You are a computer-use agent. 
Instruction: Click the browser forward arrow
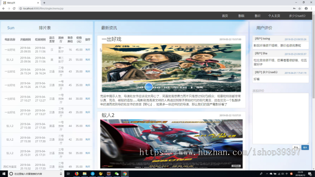tap(9, 8)
